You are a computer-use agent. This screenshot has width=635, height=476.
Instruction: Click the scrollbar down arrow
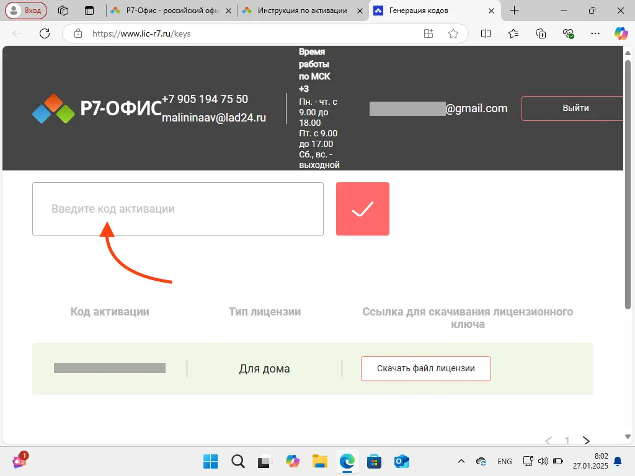628,436
